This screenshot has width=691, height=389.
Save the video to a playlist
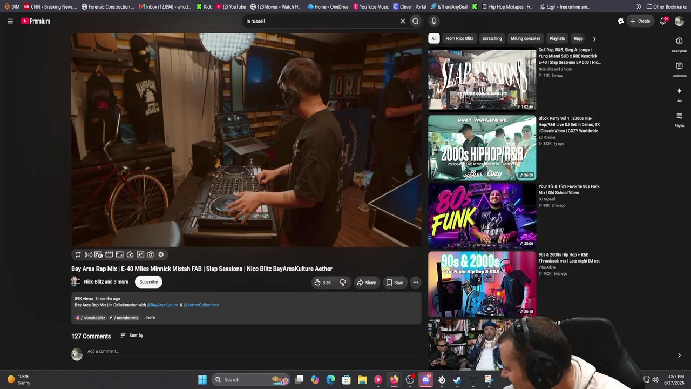tap(395, 283)
